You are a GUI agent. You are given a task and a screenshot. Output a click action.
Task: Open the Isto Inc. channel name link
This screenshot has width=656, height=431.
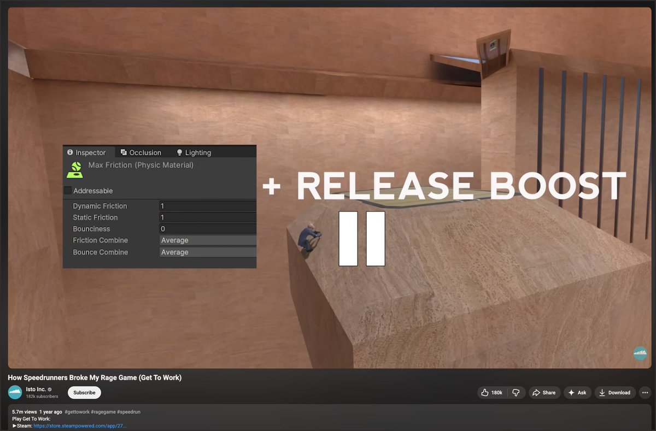click(36, 389)
